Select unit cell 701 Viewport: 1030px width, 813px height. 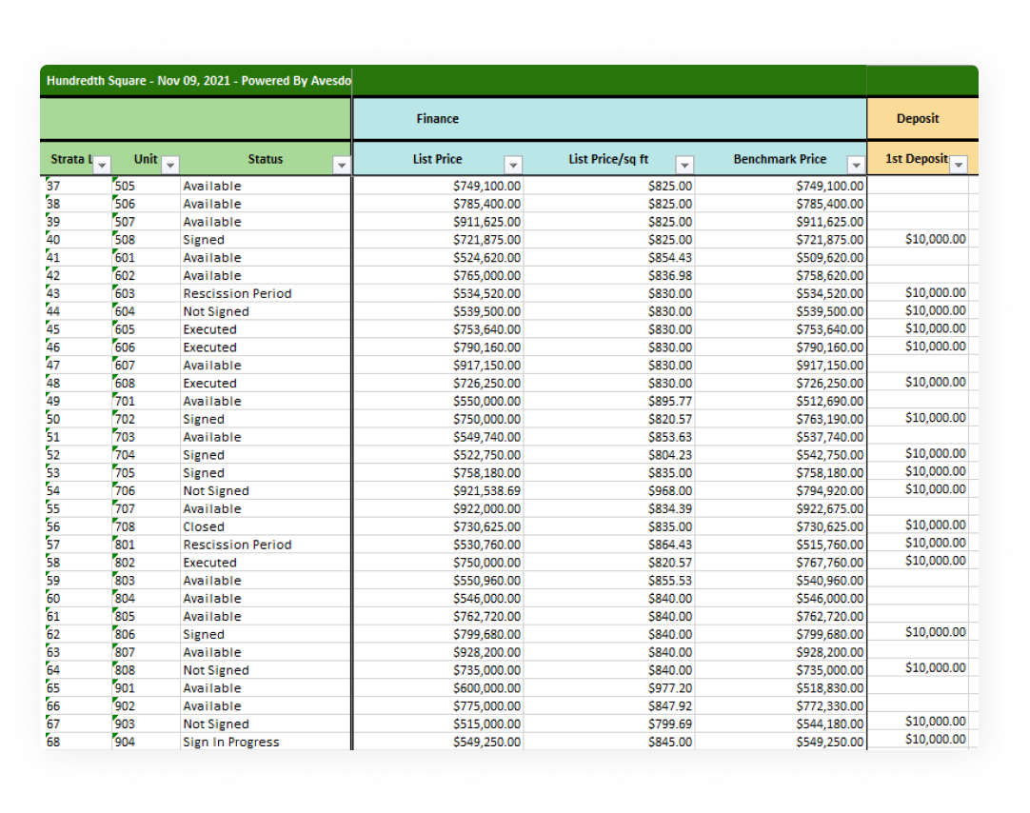point(146,401)
